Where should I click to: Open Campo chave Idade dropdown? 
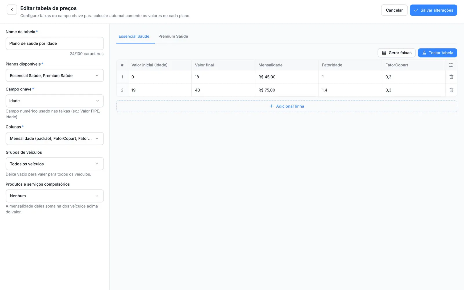[x=55, y=101]
